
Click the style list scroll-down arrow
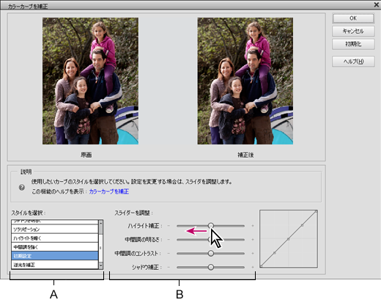coord(100,266)
